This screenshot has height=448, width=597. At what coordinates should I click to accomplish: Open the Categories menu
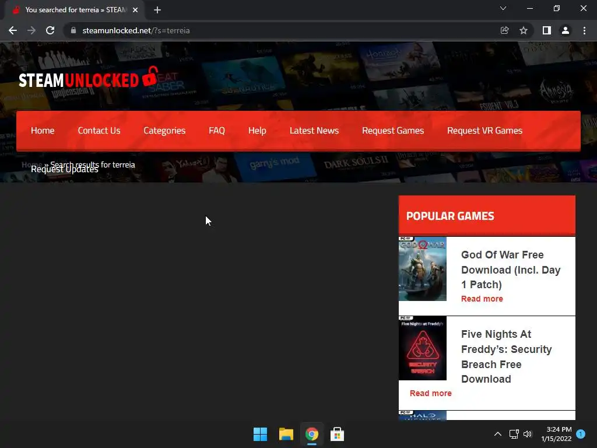[x=164, y=131]
